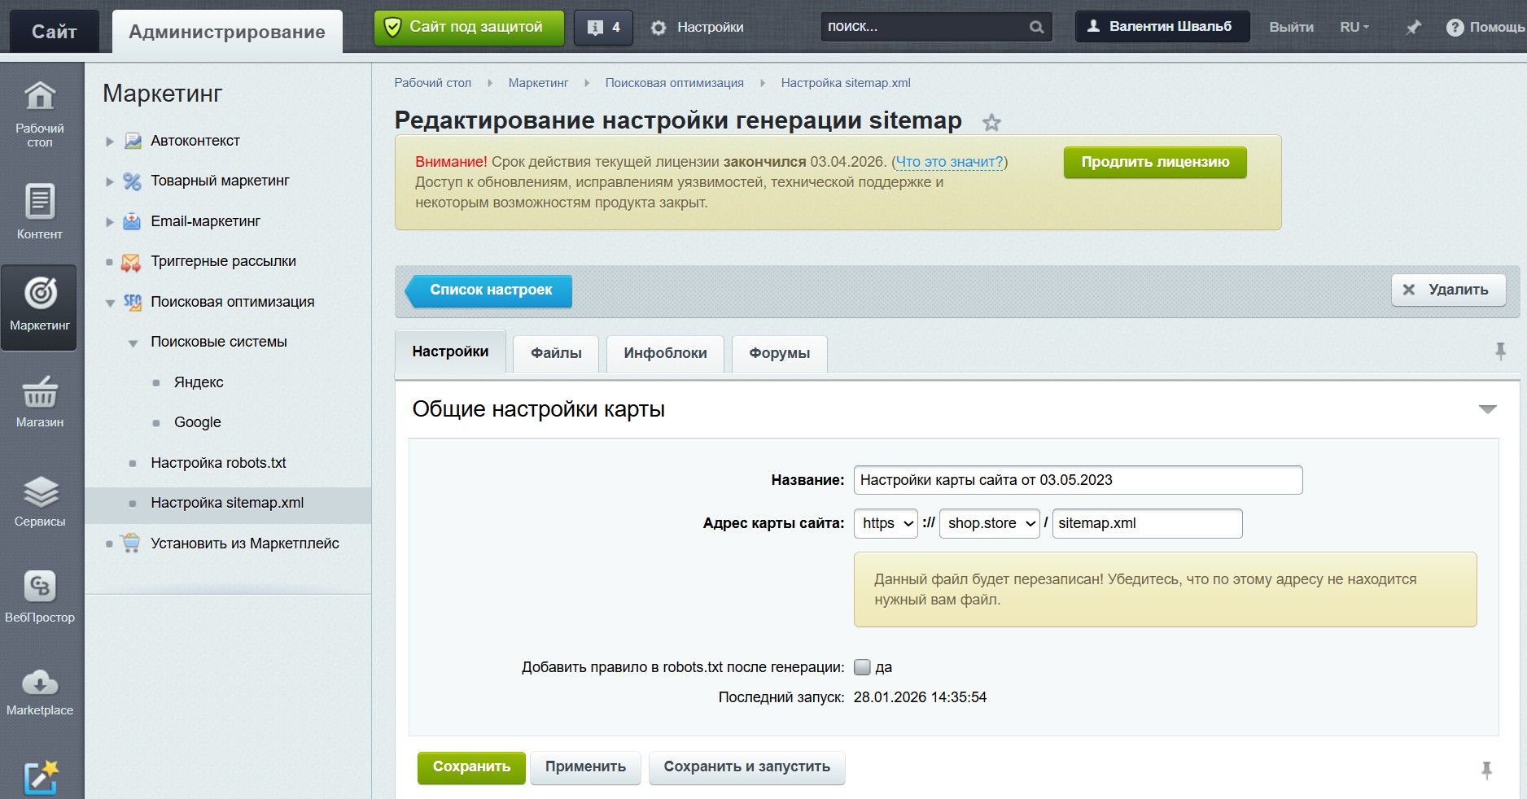Collapse Общие настройки карты section arrow
This screenshot has height=799, width=1527.
[x=1487, y=409]
